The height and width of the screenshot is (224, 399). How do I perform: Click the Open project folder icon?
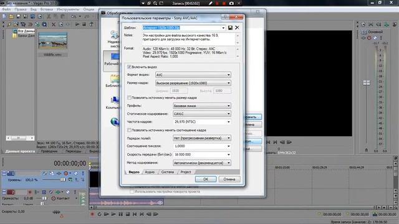[11, 17]
